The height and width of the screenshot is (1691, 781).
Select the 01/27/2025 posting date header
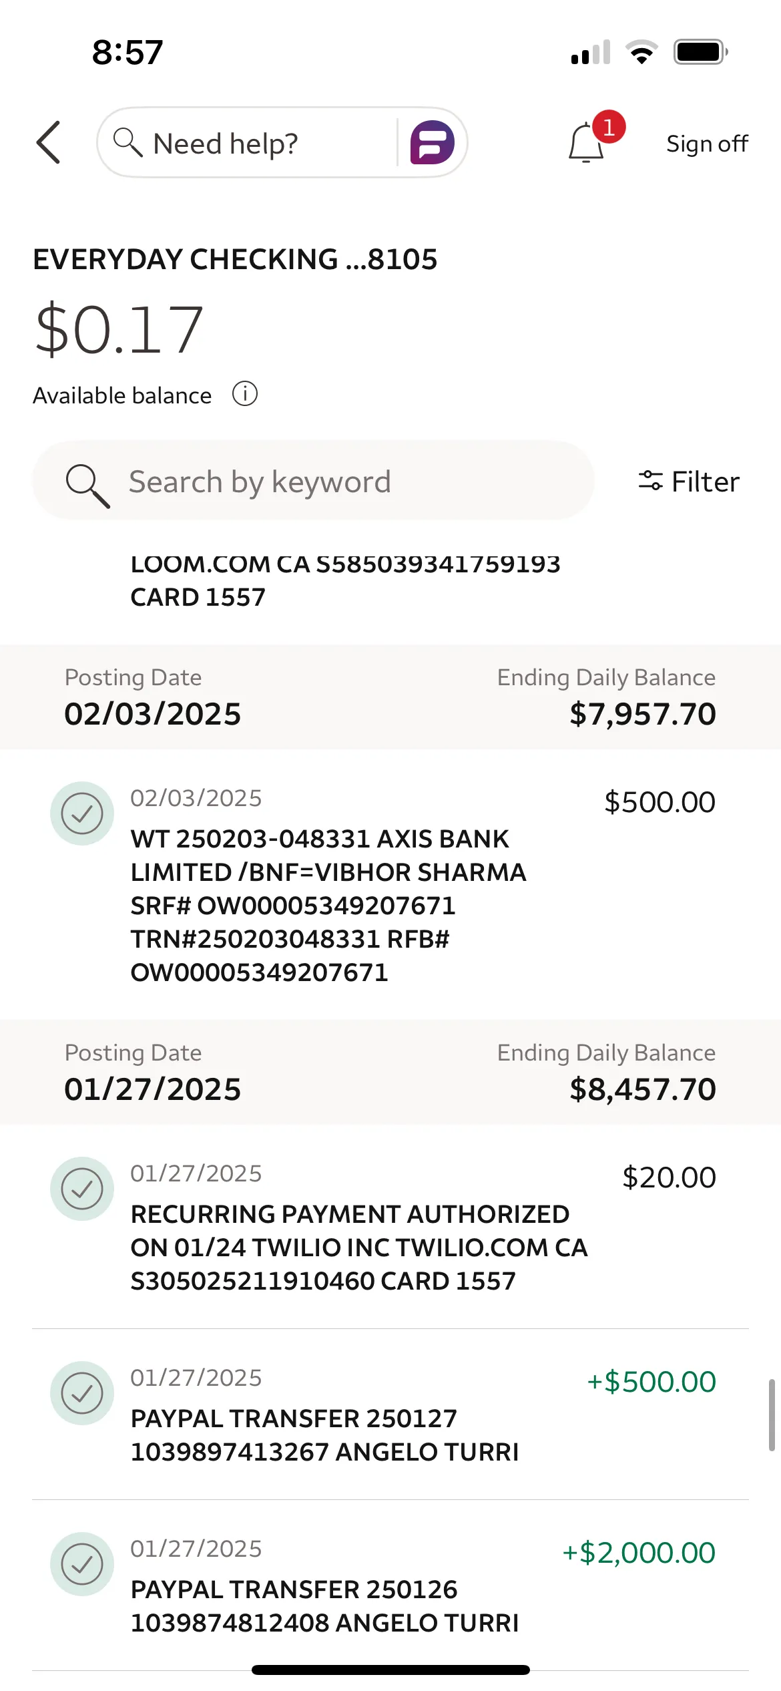(390, 1072)
